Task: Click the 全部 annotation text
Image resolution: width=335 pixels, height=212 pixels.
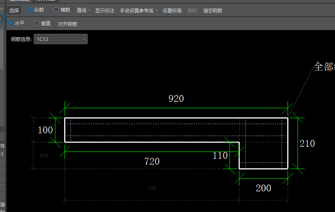Action: click(x=324, y=66)
